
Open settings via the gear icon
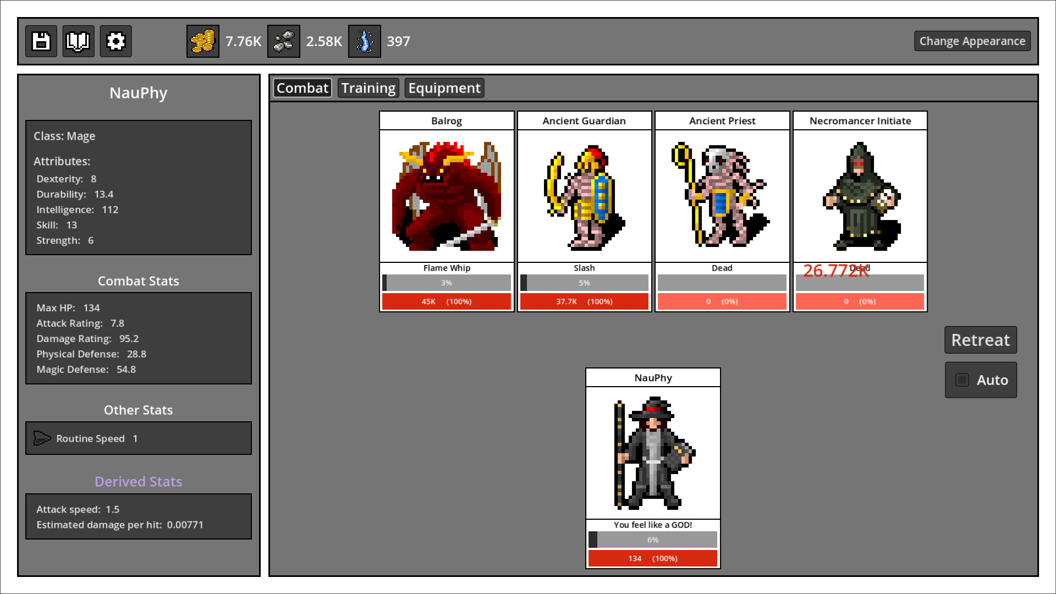[x=116, y=41]
